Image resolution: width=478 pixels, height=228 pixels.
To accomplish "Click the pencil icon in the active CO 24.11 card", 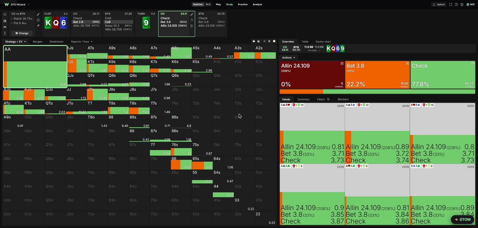I will (x=192, y=14).
